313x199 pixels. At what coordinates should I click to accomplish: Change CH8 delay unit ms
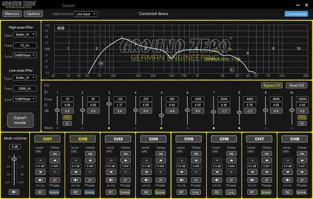302,154
